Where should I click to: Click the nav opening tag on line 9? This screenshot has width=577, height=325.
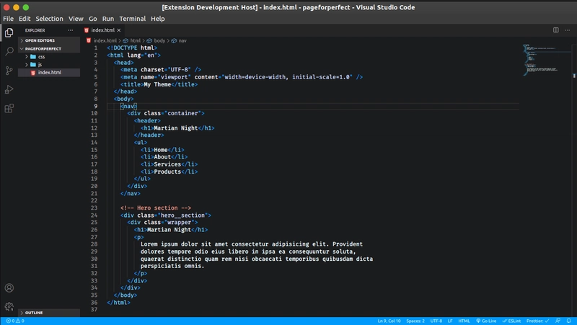[129, 106]
